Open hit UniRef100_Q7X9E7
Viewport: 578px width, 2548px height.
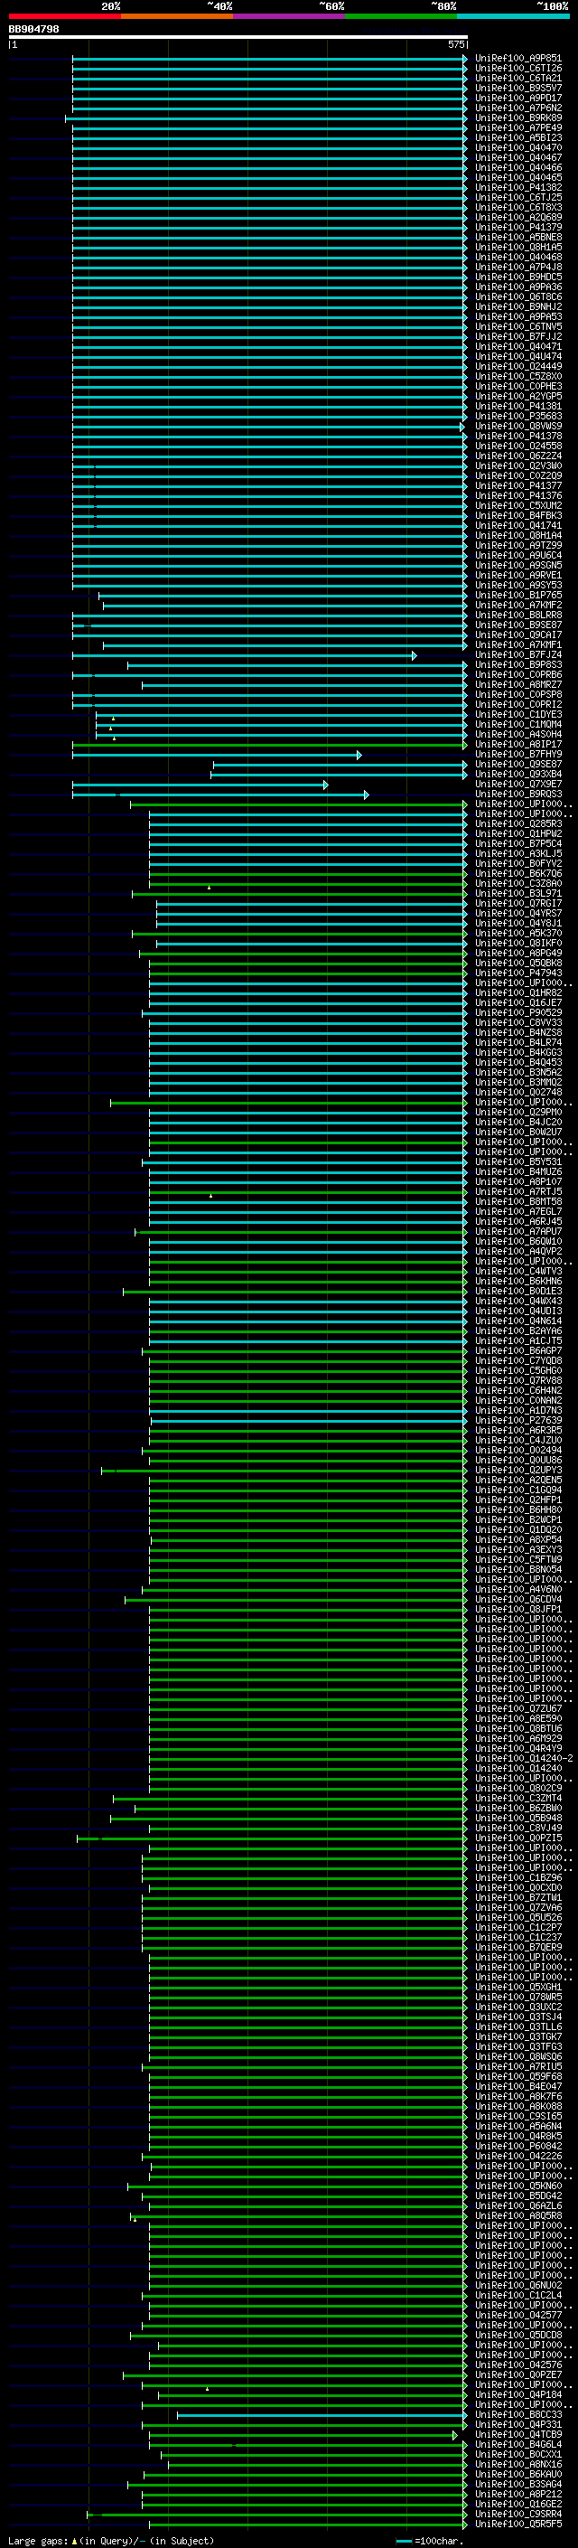pos(517,785)
